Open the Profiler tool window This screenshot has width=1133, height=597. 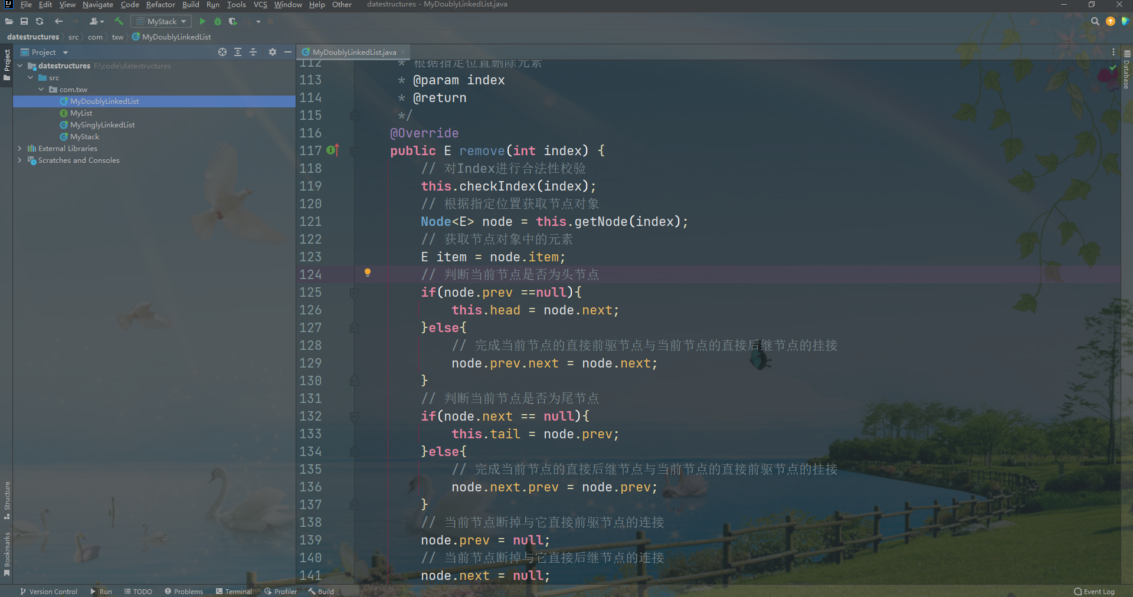pos(280,591)
